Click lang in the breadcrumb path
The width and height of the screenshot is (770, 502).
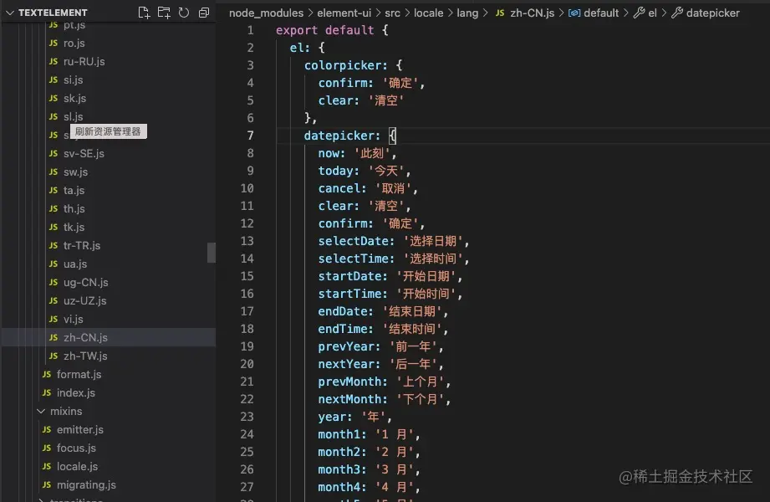pyautogui.click(x=467, y=13)
